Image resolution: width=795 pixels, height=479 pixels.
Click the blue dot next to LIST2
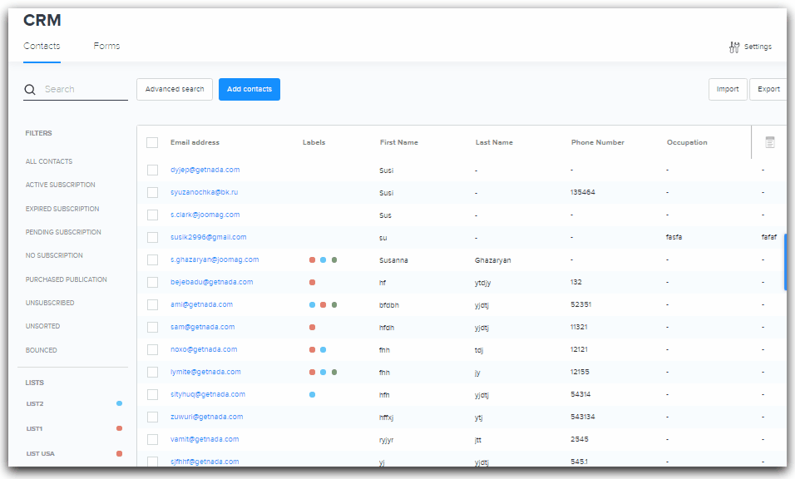[119, 403]
